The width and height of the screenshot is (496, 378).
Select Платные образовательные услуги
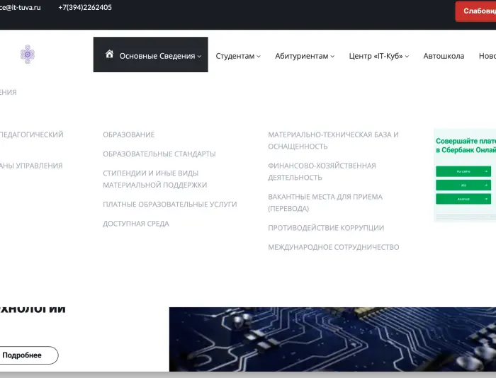pyautogui.click(x=169, y=204)
